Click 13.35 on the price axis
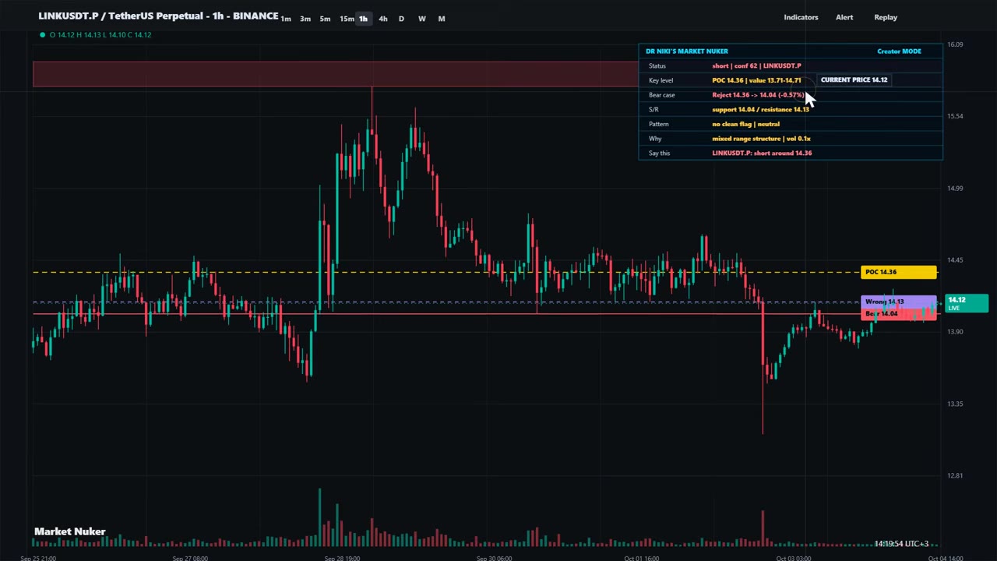This screenshot has width=997, height=561. pyautogui.click(x=954, y=404)
